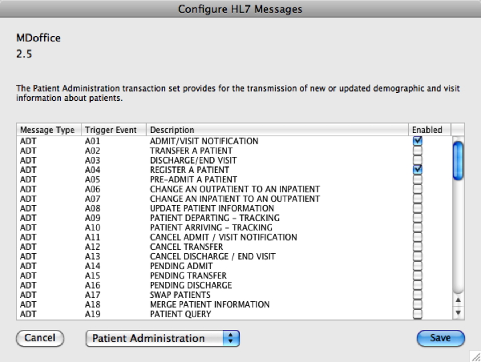Check the A05 Pre-Admit a Patient box
The height and width of the screenshot is (362, 481).
[418, 180]
